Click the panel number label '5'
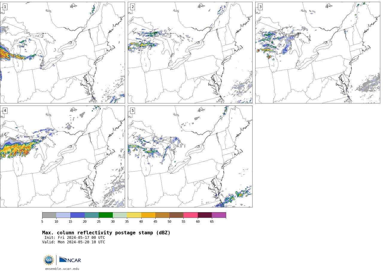 (x=133, y=111)
